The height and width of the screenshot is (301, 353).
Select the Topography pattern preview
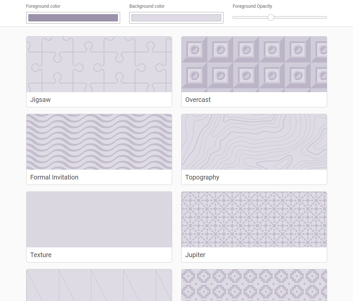coord(254,142)
